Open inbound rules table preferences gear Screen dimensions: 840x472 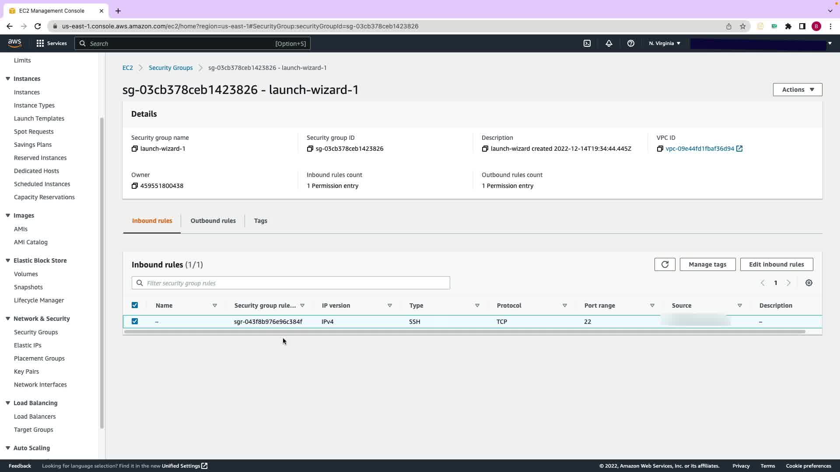point(808,283)
